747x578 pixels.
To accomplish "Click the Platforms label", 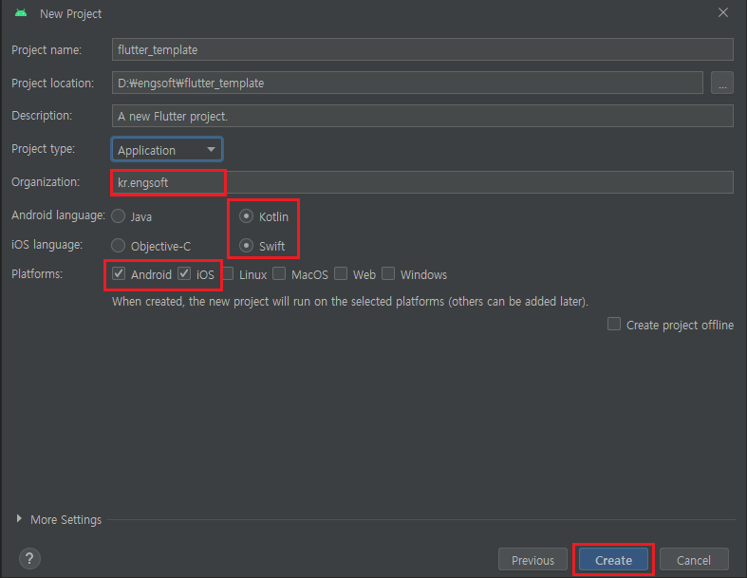I will pos(37,274).
